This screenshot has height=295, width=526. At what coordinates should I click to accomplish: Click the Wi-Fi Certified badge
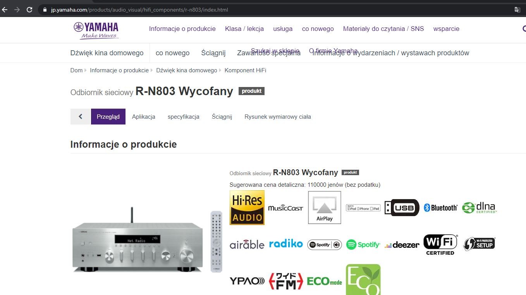point(440,245)
